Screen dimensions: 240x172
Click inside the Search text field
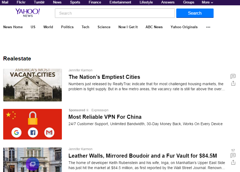[x=115, y=13]
